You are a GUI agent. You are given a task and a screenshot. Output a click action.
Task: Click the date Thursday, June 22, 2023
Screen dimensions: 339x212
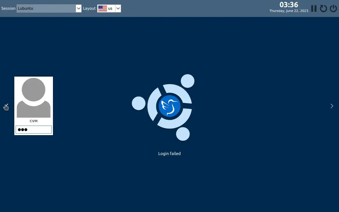click(x=289, y=11)
